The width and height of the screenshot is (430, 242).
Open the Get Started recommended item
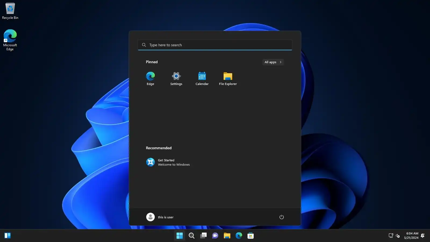168,162
